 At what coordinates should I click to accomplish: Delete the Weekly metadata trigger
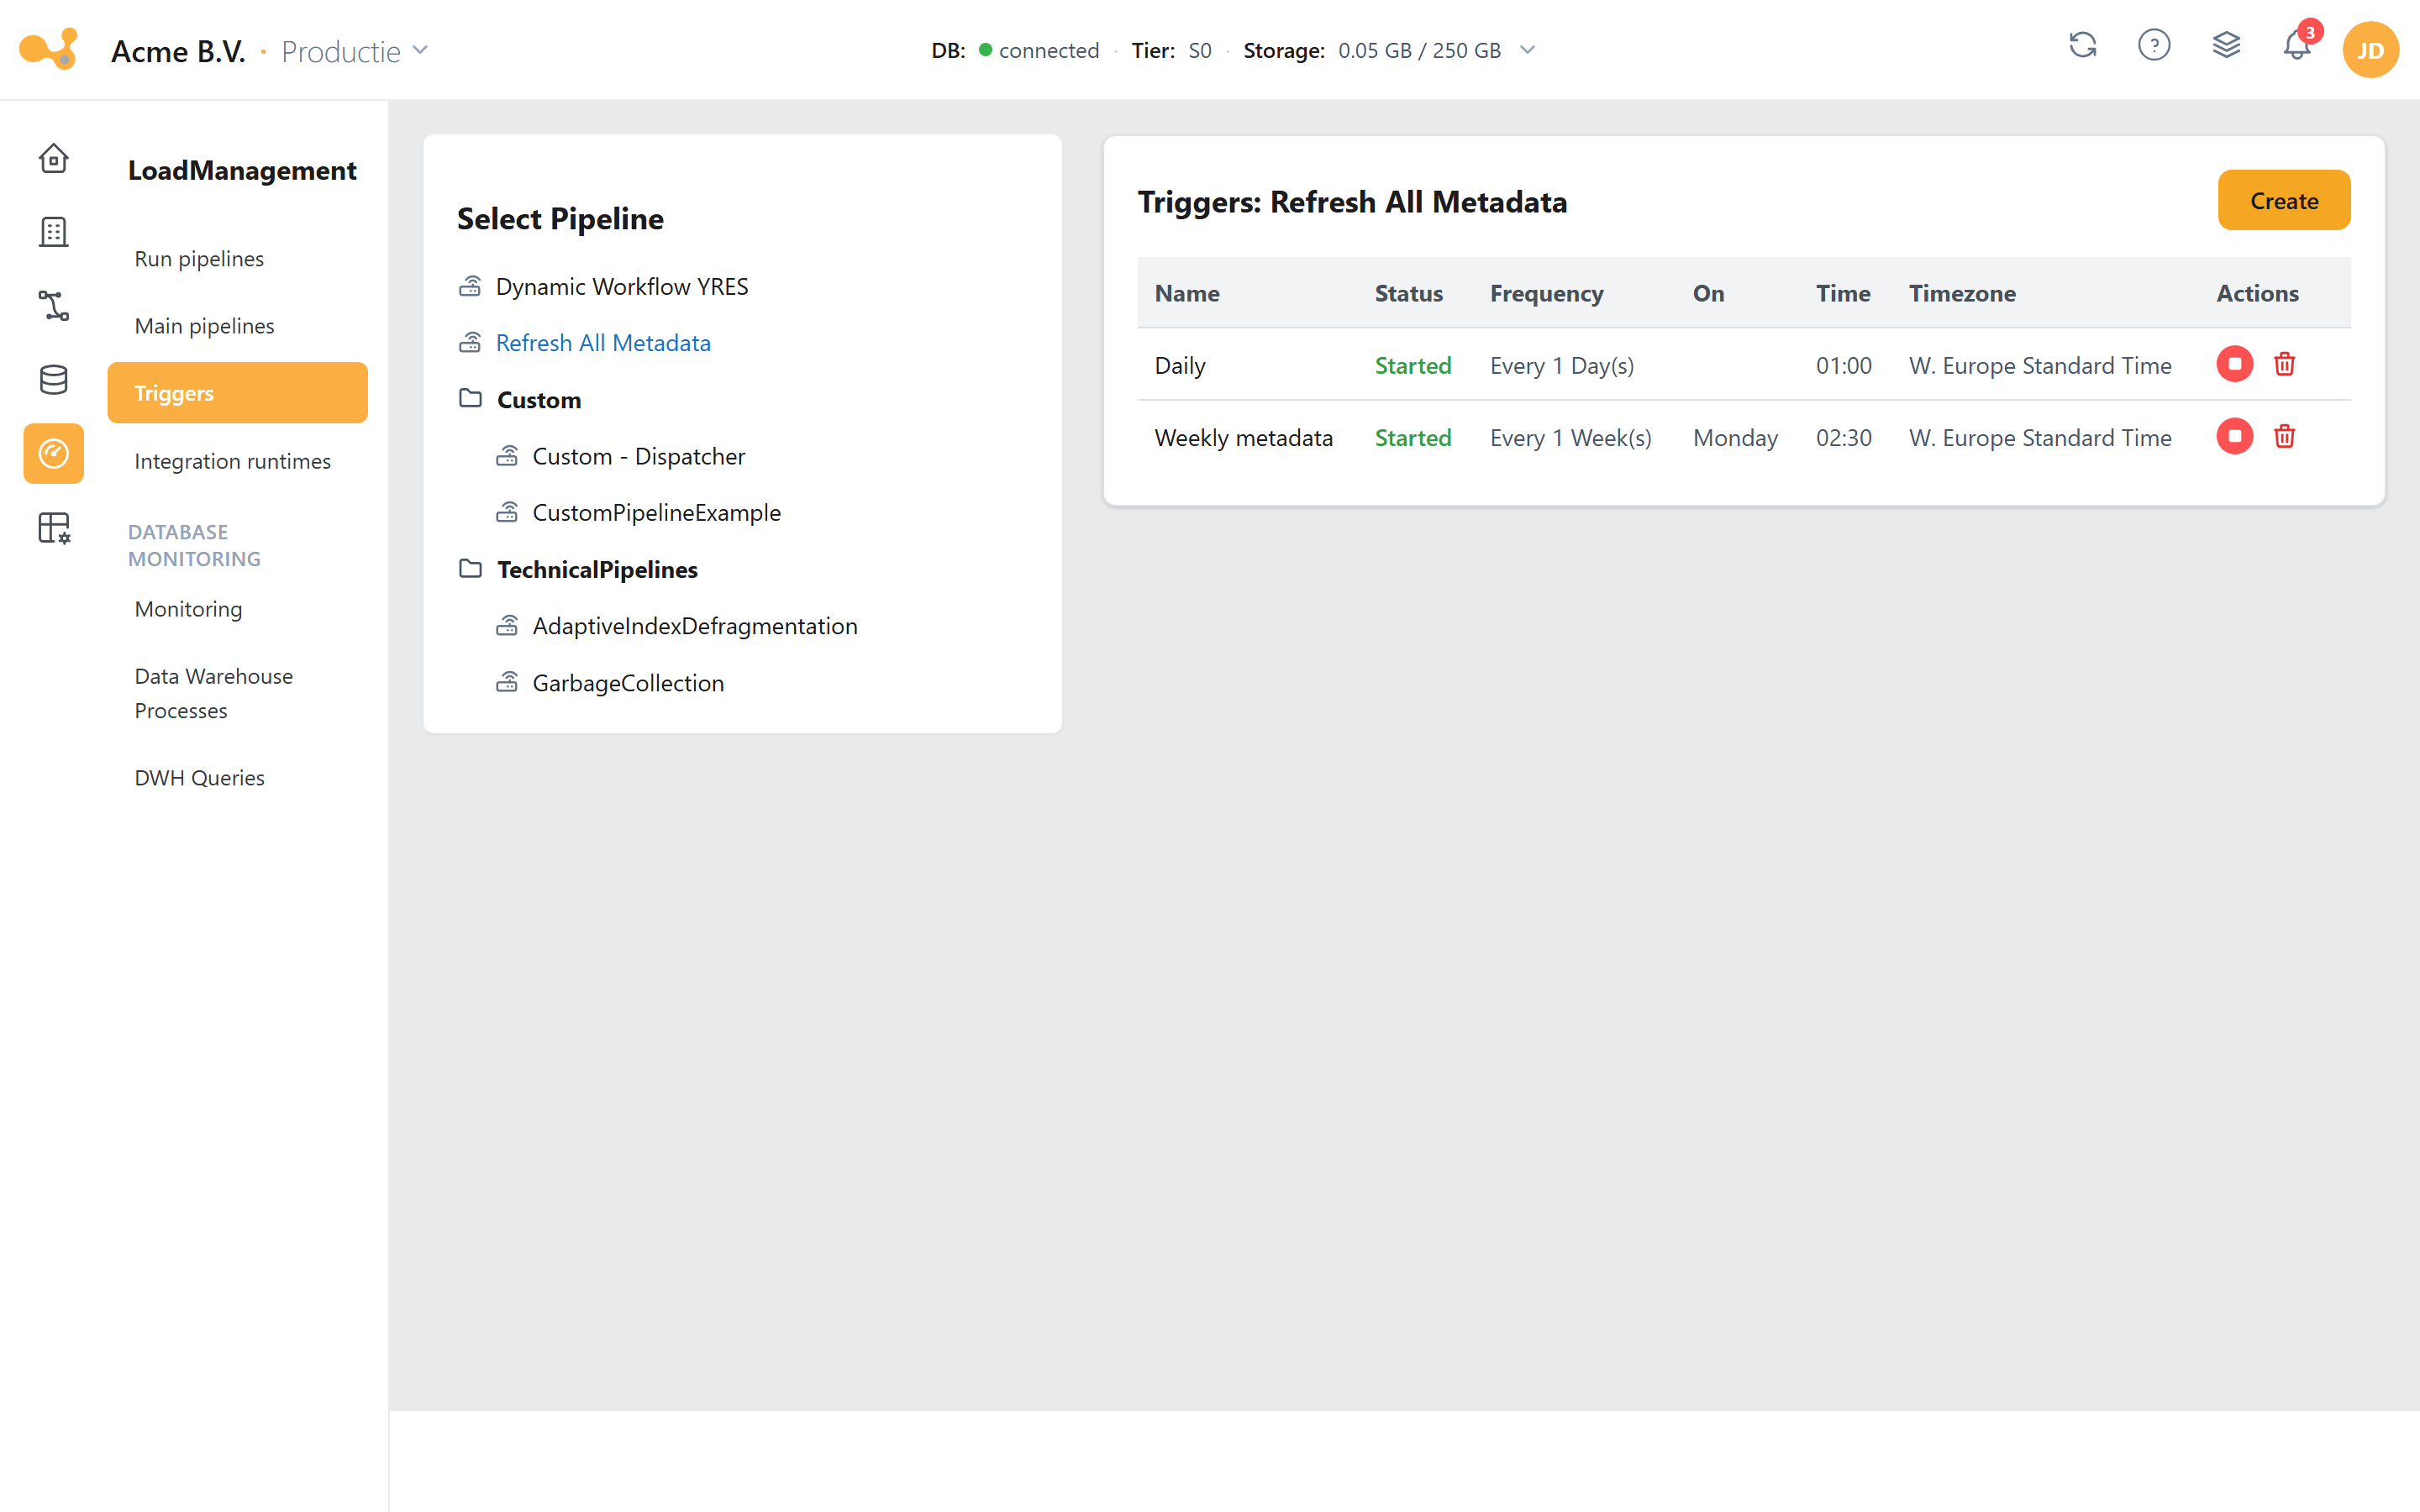(2284, 436)
